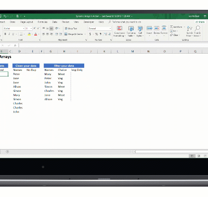The image size is (208, 197).
Task: Click the Increase Decimal icon
Action: [106, 34]
